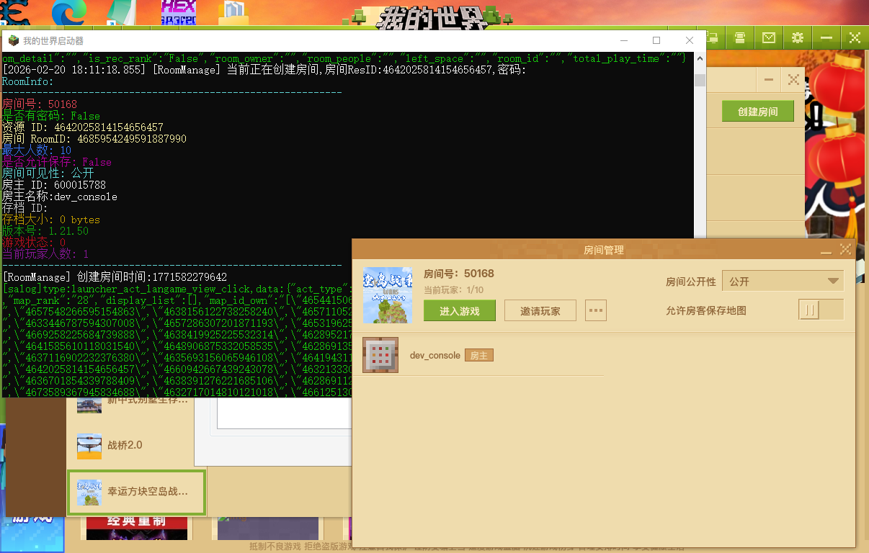This screenshot has height=553, width=869.
Task: Click the headset support icon in launcher header
Action: pyautogui.click(x=740, y=37)
